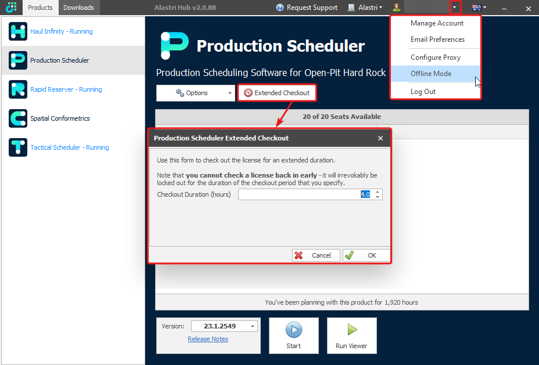539x365 pixels.
Task: Click the Spatial Conformetrics product icon
Action: tap(18, 118)
